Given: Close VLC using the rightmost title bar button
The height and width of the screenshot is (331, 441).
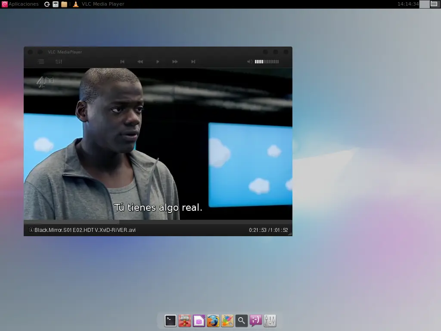Looking at the screenshot, I should pos(286,52).
